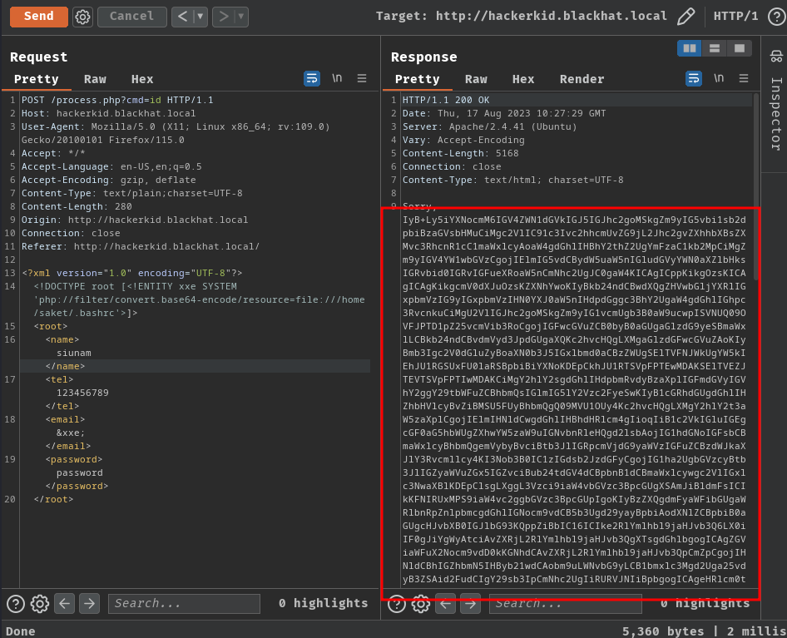Click the 5,360 bytes status text
787x638 pixels.
pos(663,631)
